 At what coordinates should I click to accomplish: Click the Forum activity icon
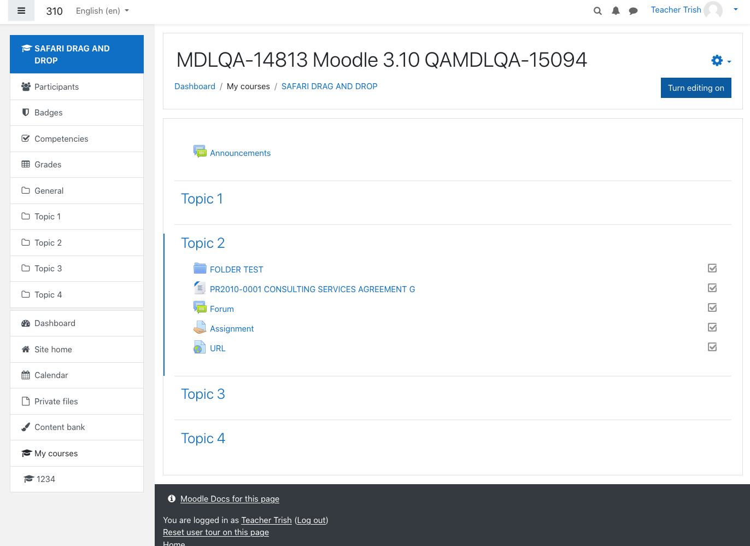pos(200,307)
